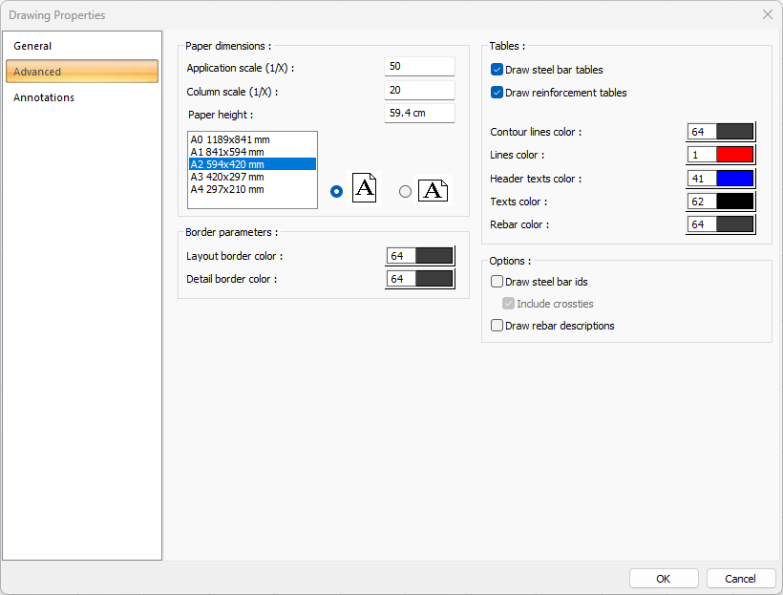
Task: Choose the landscape orientation radio button
Action: (405, 191)
